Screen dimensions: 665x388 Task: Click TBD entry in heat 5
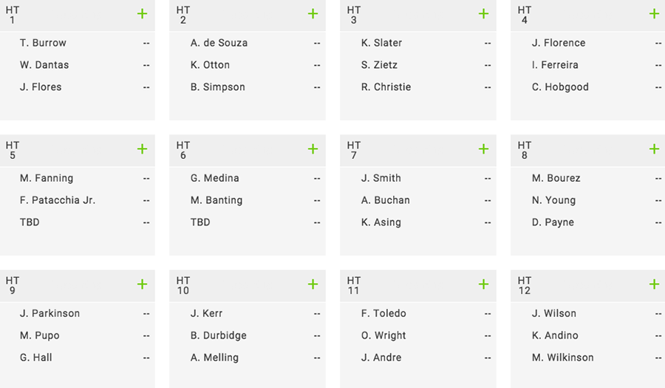pyautogui.click(x=30, y=222)
